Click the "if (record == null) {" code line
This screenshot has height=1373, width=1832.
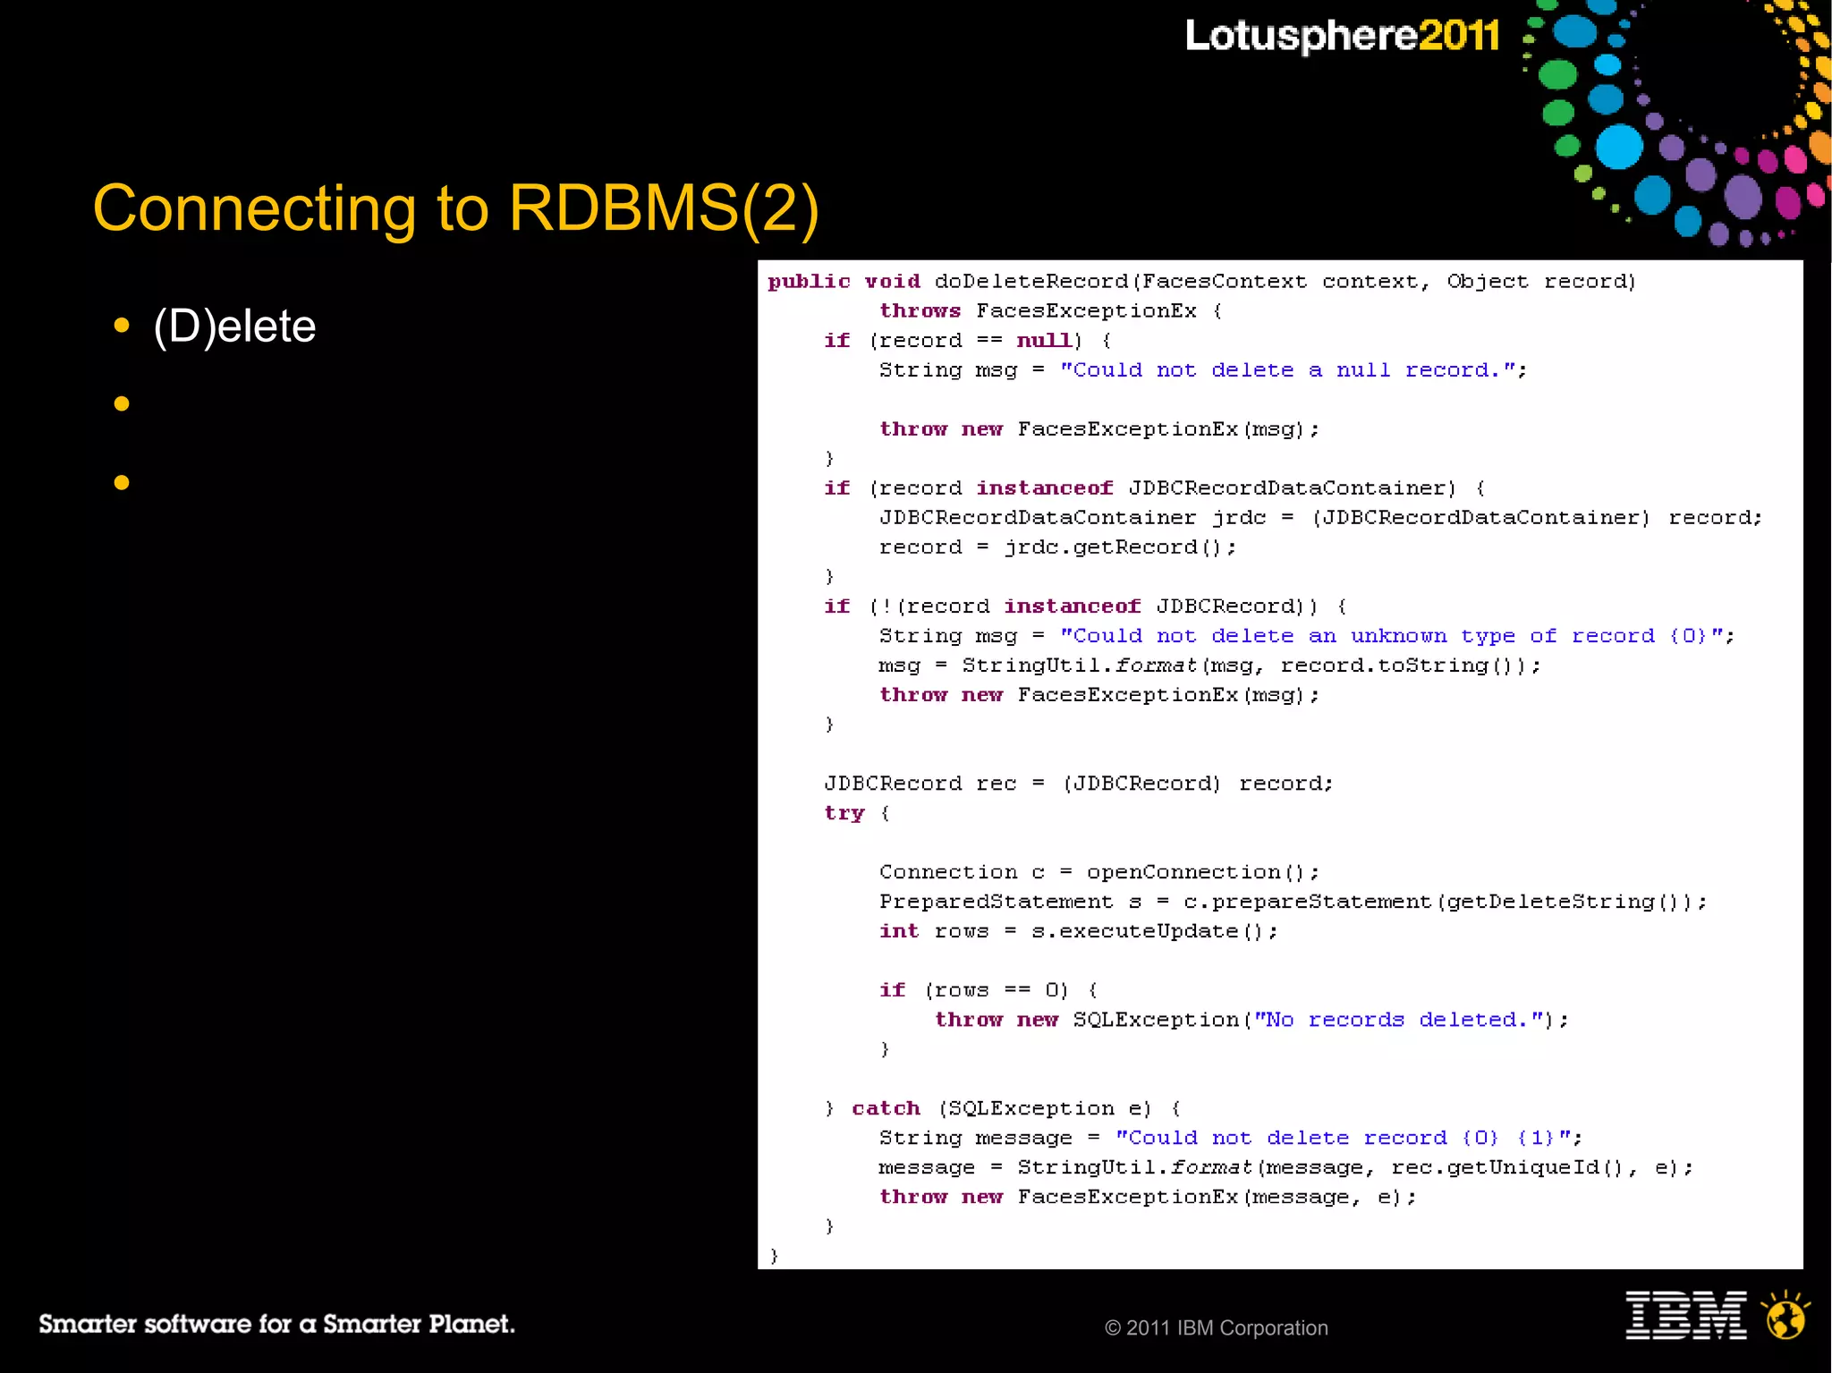pos(968,341)
